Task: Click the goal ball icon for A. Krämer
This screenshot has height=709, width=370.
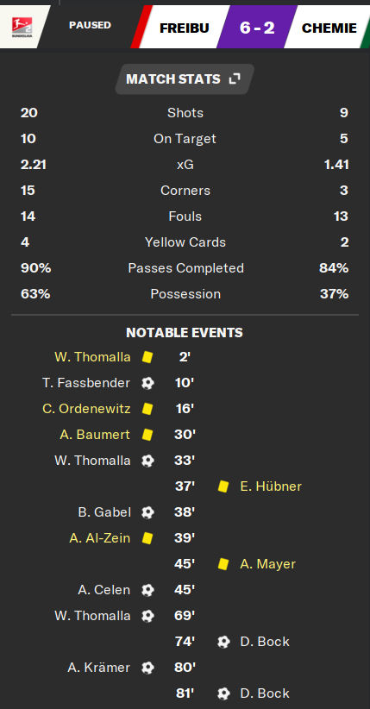Action: (147, 668)
